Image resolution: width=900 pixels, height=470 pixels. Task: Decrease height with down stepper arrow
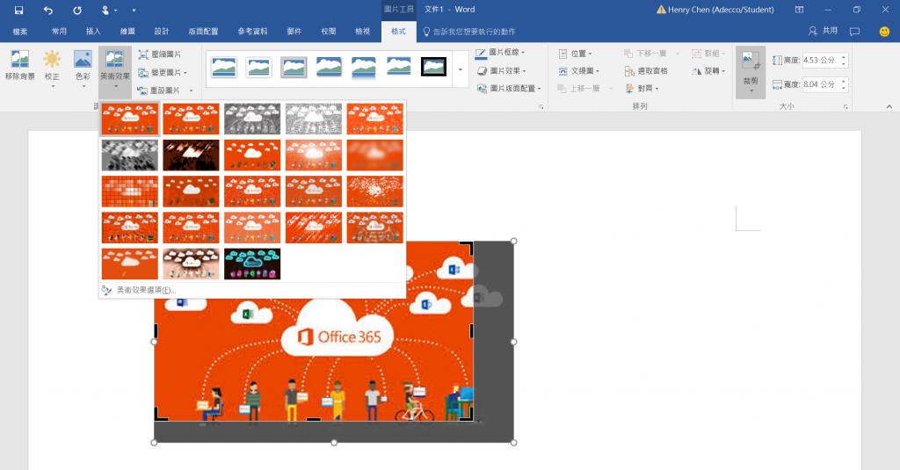pyautogui.click(x=844, y=64)
